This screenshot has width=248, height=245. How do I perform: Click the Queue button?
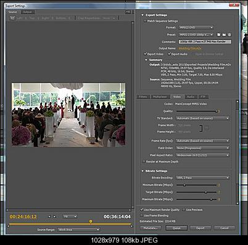[176, 228]
